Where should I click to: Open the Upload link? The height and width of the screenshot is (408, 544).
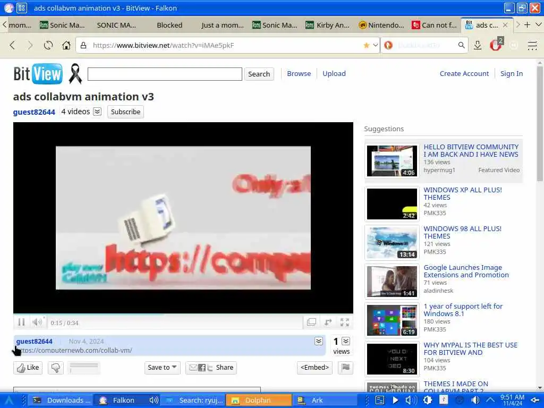click(x=334, y=73)
